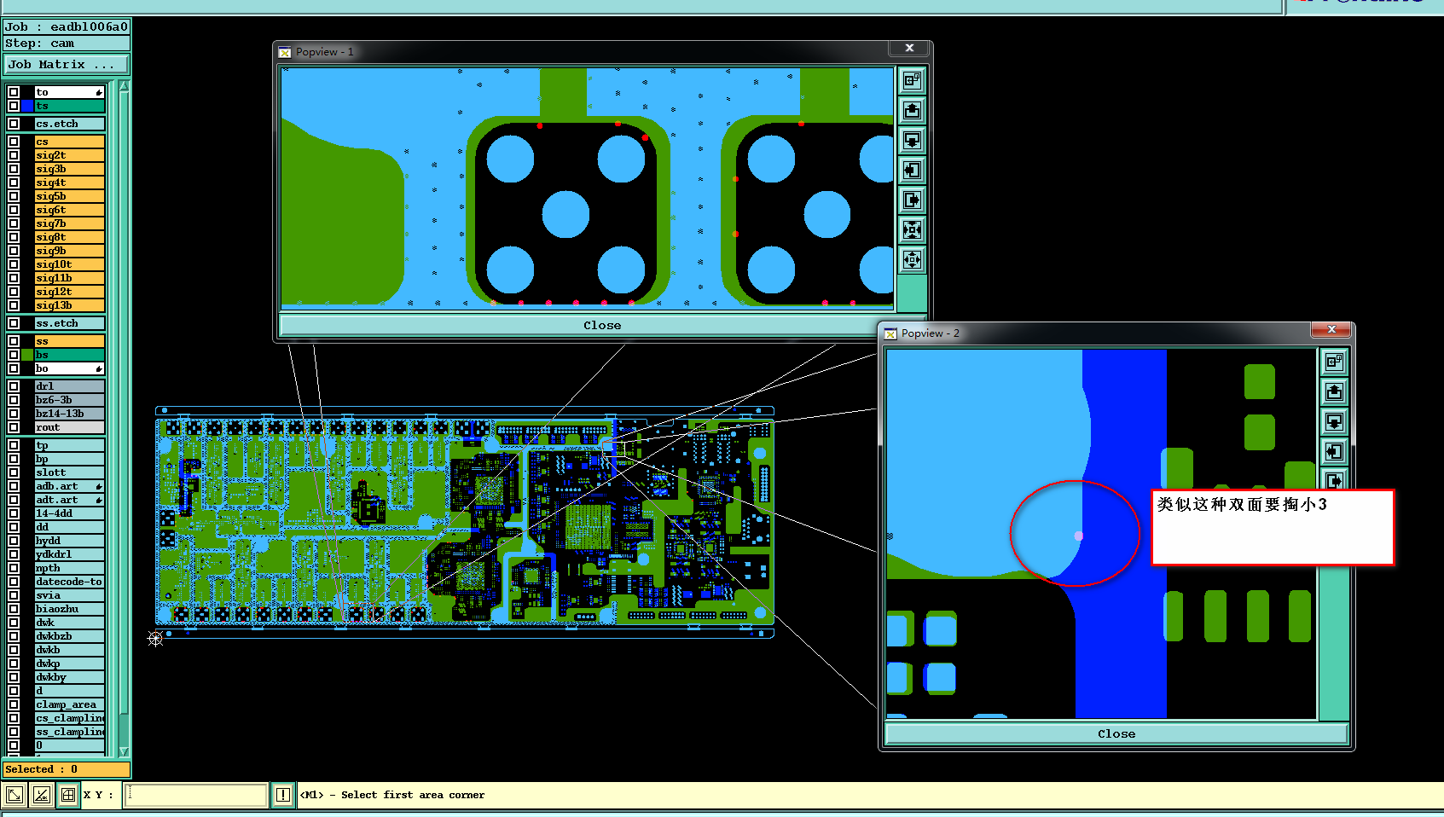Select layer 'sig4t' in layer list
This screenshot has width=1444, height=817.
(x=69, y=183)
